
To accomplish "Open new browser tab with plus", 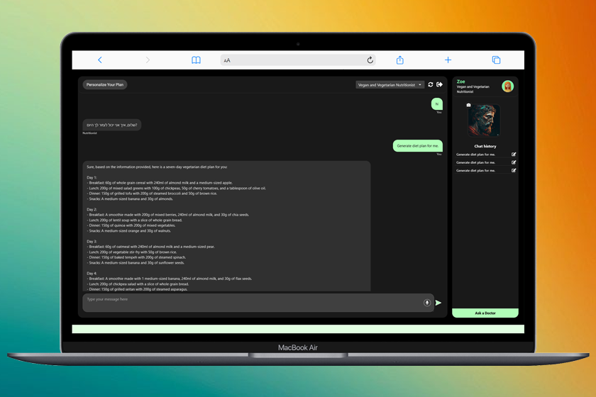I will (448, 60).
